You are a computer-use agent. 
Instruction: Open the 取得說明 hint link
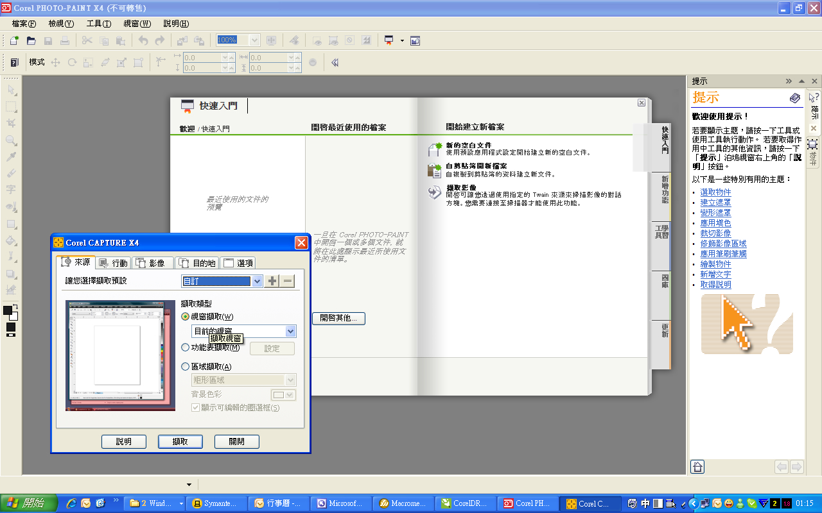(715, 285)
